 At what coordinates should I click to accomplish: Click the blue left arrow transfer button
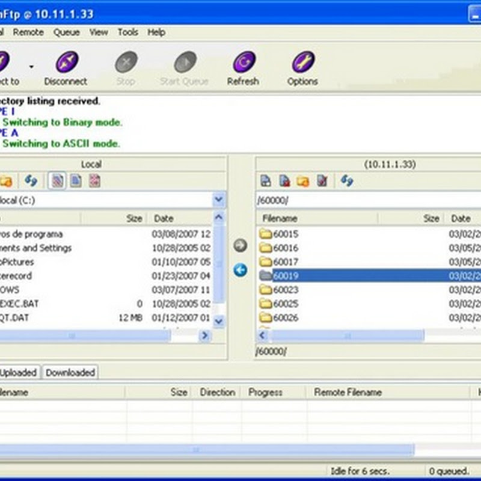click(x=240, y=271)
